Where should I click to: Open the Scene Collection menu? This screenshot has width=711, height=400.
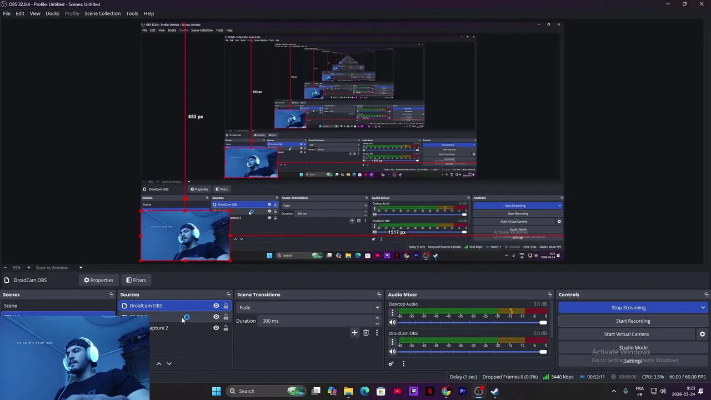tap(102, 13)
